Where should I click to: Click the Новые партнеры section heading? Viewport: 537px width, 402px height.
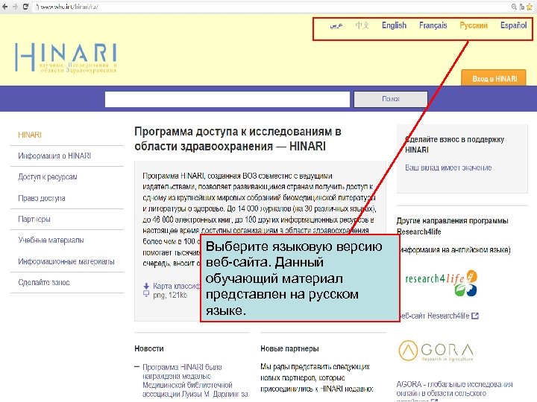289,348
